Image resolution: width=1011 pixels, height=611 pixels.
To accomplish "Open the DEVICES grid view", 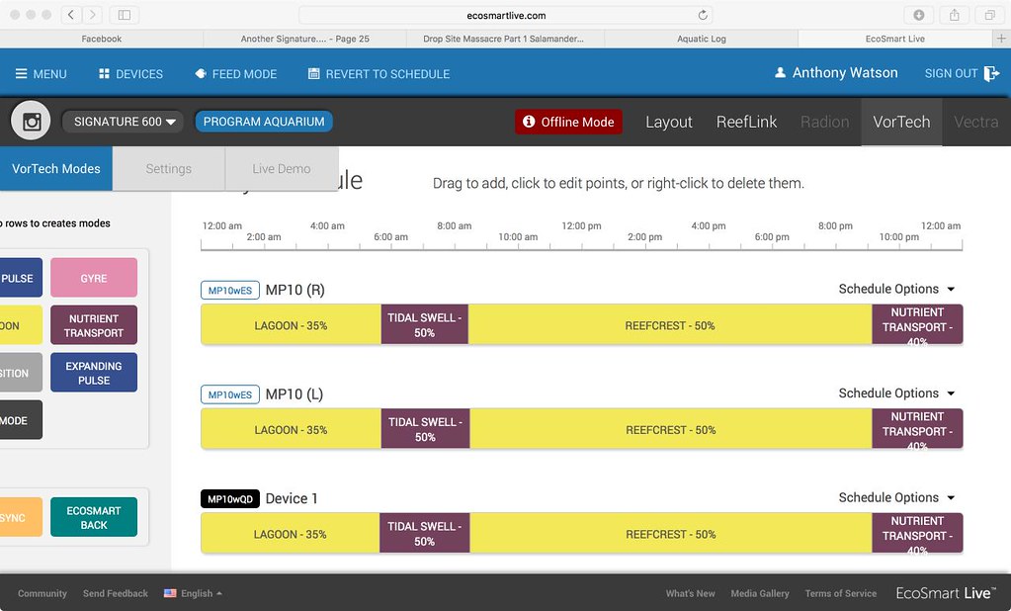I will click(x=104, y=73).
